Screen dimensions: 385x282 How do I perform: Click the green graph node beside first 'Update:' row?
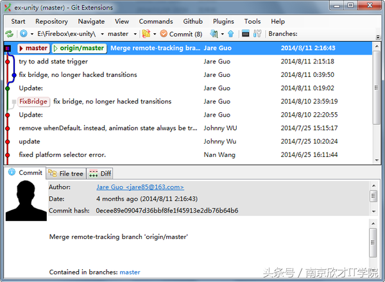pyautogui.click(x=8, y=88)
